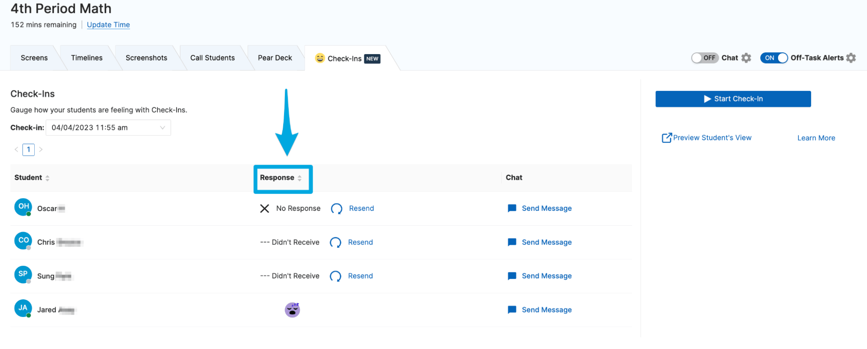Sort table by Response column arrows

299,178
